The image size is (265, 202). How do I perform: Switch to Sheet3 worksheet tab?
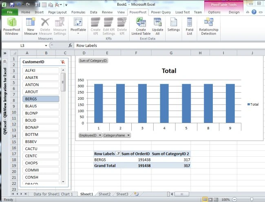(x=122, y=194)
